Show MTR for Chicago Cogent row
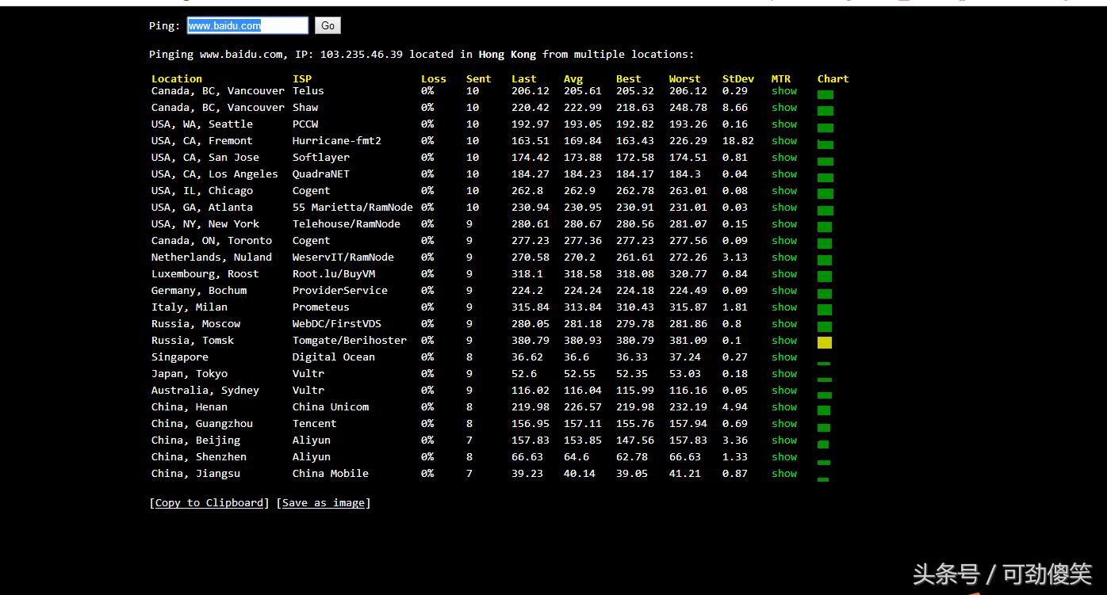Viewport: 1107px width, 595px height. click(783, 191)
